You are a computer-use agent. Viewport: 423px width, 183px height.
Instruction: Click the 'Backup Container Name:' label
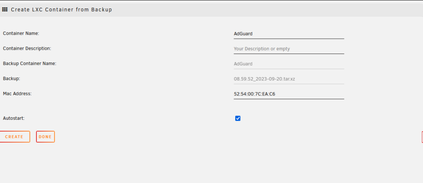click(30, 63)
